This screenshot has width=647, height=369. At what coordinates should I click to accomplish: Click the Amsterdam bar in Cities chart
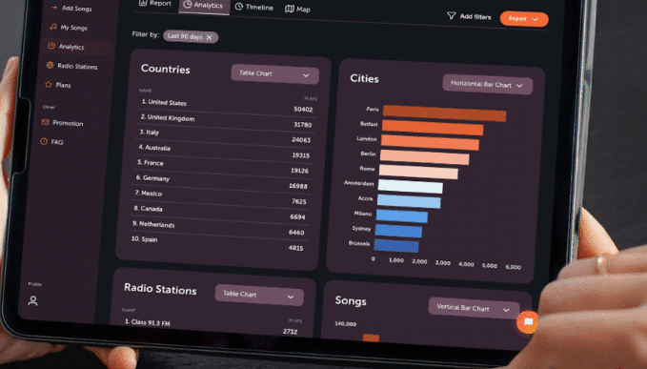[x=410, y=186]
